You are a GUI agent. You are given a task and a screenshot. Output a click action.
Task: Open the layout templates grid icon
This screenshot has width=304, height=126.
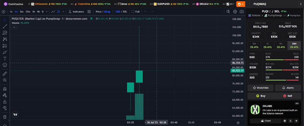89,12
